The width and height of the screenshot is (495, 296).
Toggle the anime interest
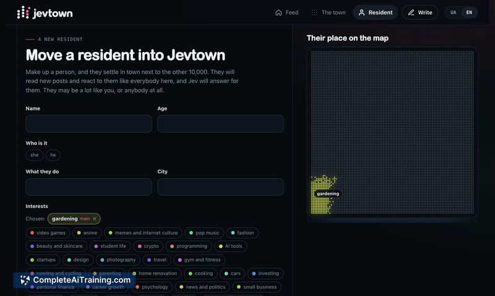tap(87, 233)
